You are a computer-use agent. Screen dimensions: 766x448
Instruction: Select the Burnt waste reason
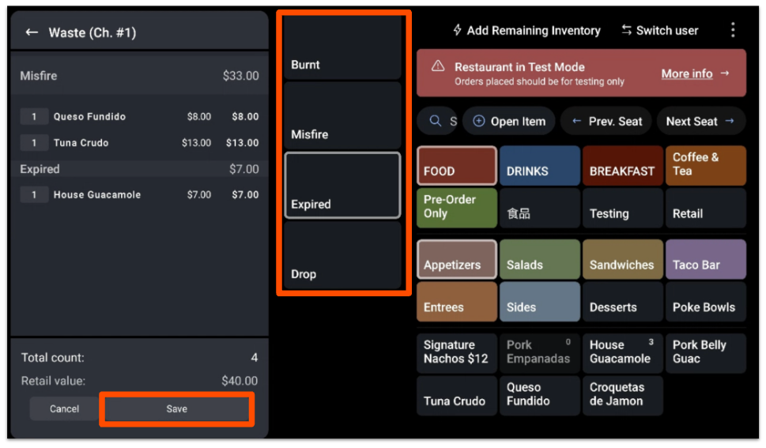pos(342,47)
